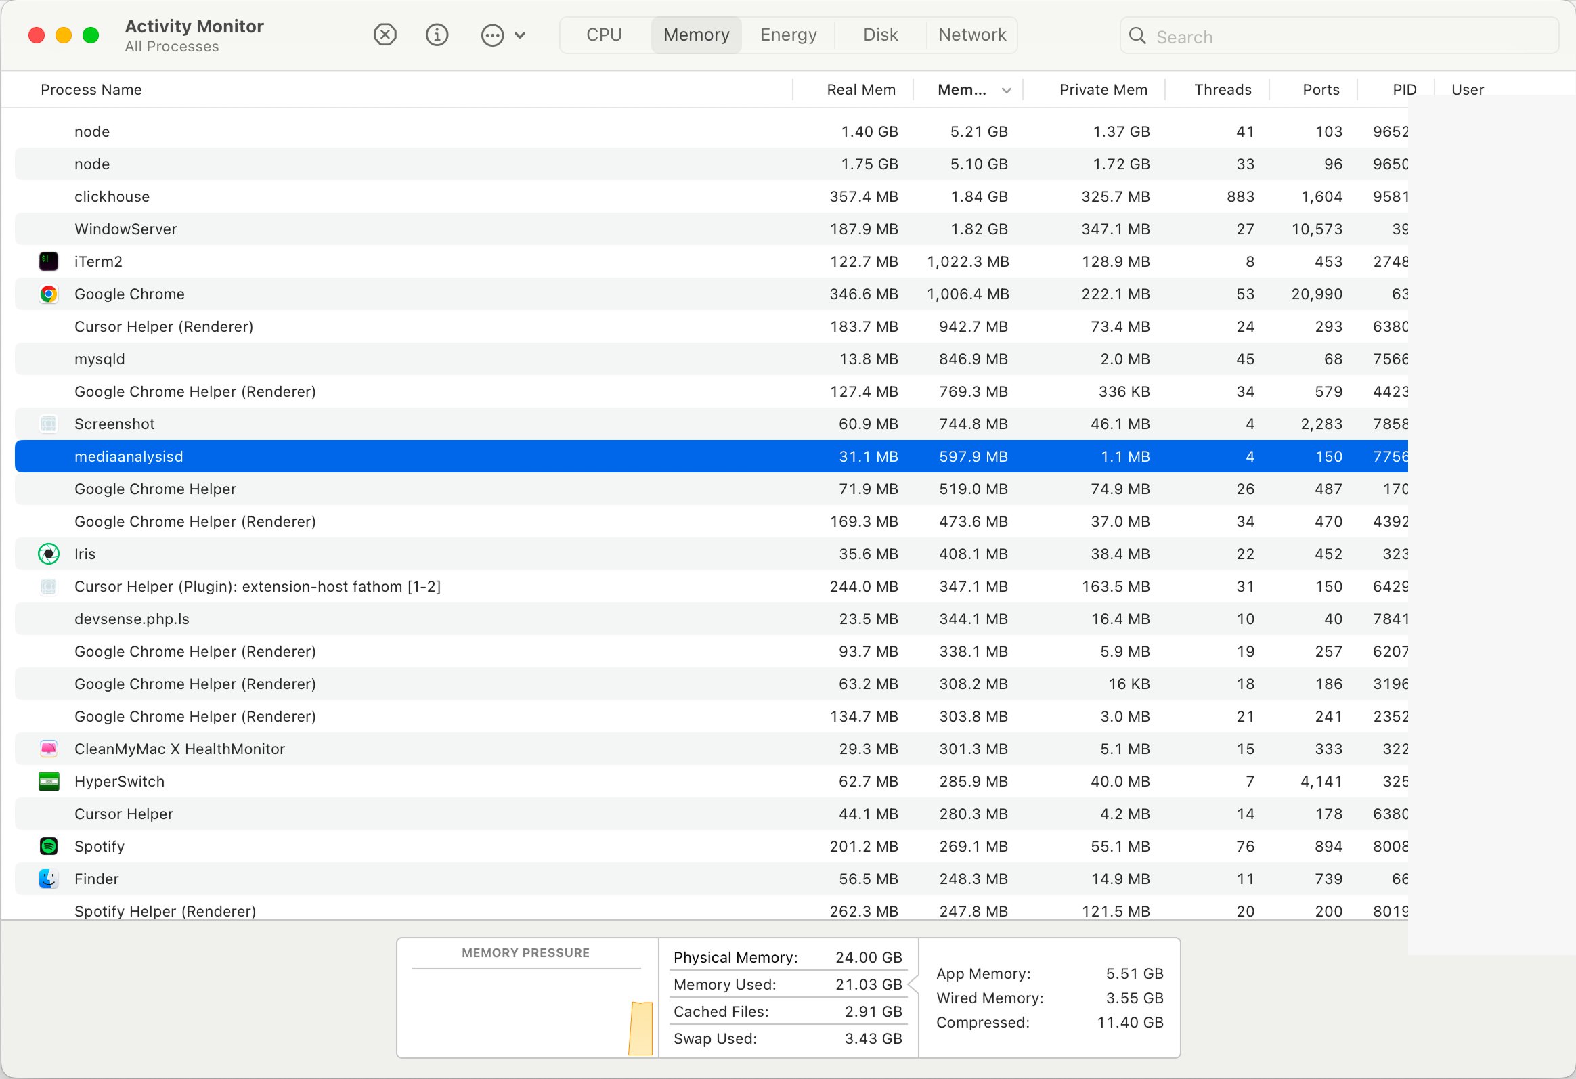Click the Physical Memory 24.00 GB value
This screenshot has height=1079, width=1576.
tap(868, 957)
